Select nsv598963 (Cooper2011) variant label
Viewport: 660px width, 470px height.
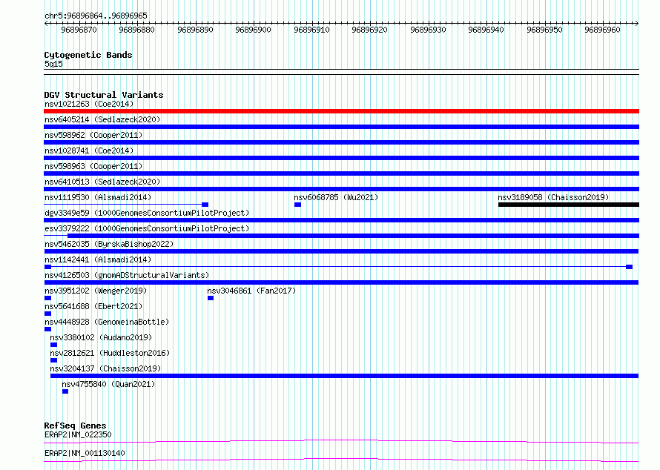(93, 166)
